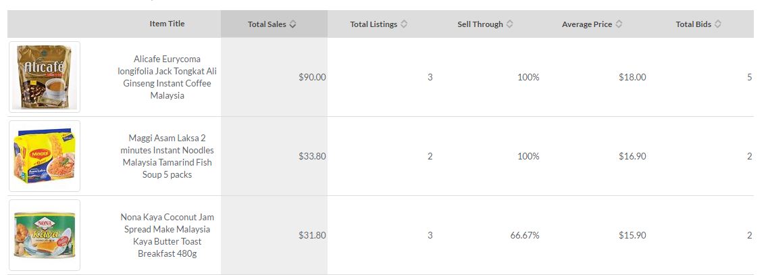Click the Sell Through header label
The width and height of the screenshot is (768, 275).
click(480, 24)
